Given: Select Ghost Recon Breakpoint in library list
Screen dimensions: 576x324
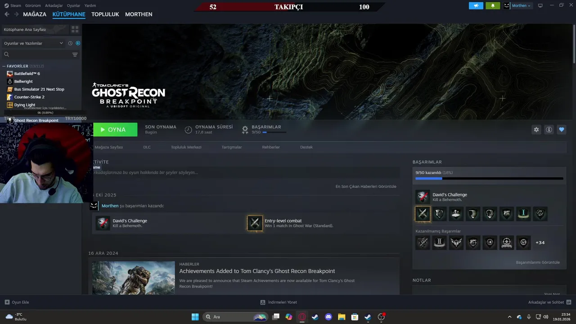Looking at the screenshot, I should pyautogui.click(x=36, y=120).
